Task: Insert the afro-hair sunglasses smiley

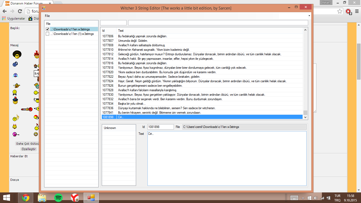Action: click(x=17, y=55)
